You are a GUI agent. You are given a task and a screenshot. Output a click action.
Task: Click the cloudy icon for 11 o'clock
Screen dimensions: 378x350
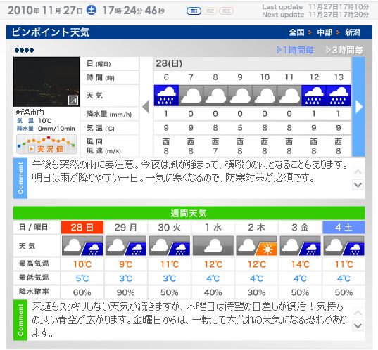pos(289,96)
